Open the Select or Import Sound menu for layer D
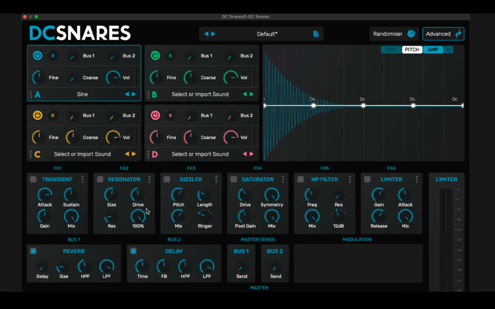Screen dimensions: 495x309 pyautogui.click(x=200, y=154)
